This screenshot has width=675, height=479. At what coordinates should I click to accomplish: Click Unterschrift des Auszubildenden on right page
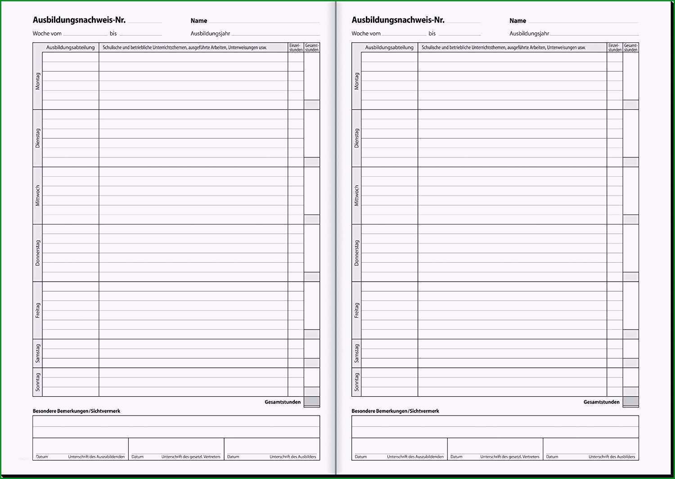point(415,457)
